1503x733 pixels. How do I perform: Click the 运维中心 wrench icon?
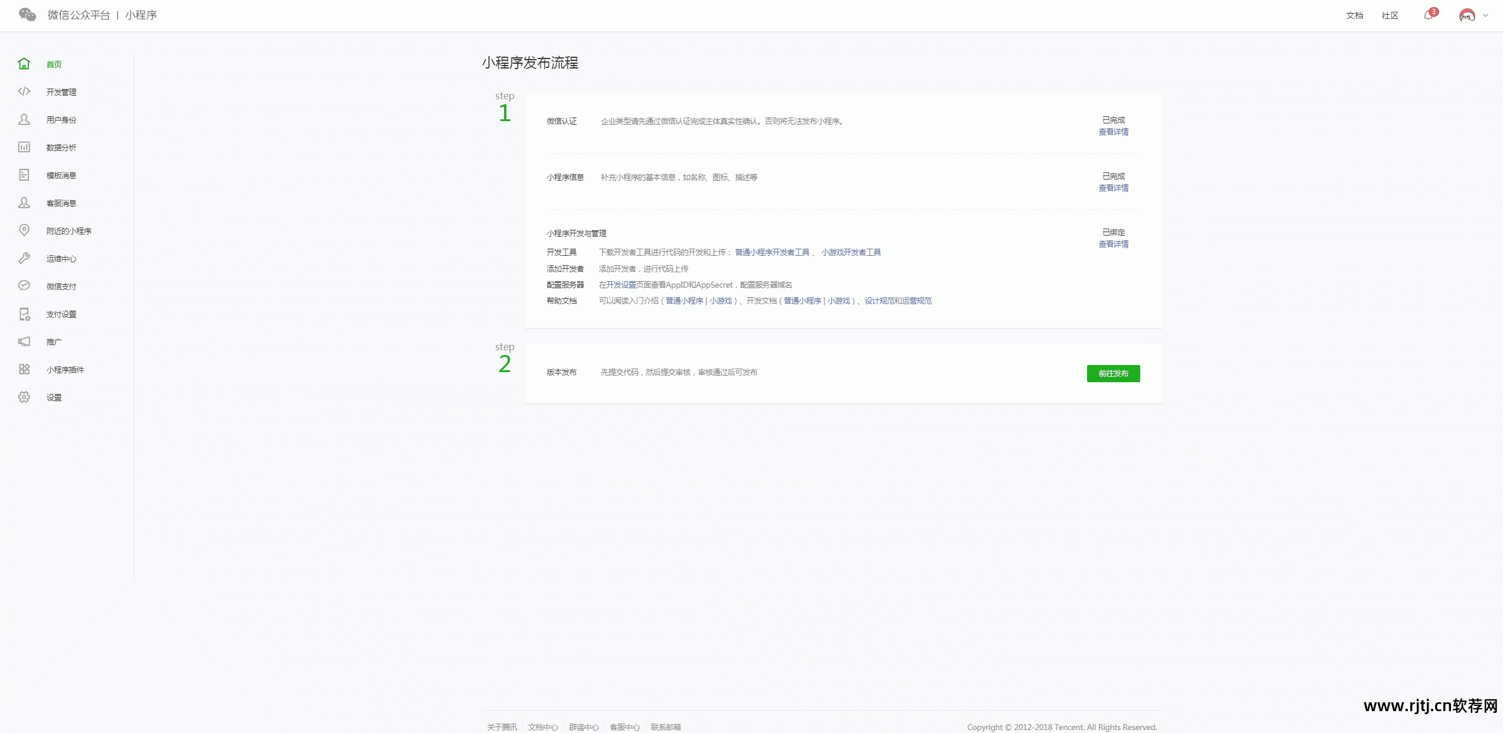(24, 258)
